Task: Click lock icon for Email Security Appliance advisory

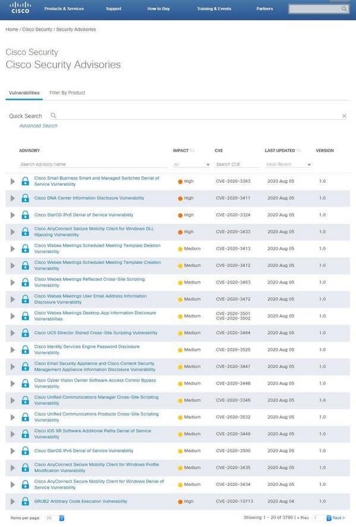Action: (25, 366)
